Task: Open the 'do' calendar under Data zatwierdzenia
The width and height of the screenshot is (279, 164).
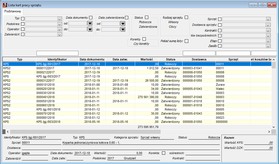Action: pos(123,29)
